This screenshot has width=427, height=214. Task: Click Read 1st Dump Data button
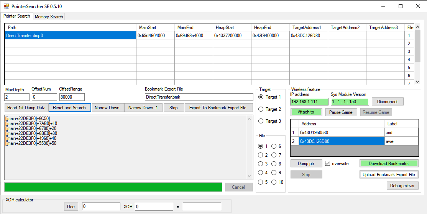[x=26, y=107]
